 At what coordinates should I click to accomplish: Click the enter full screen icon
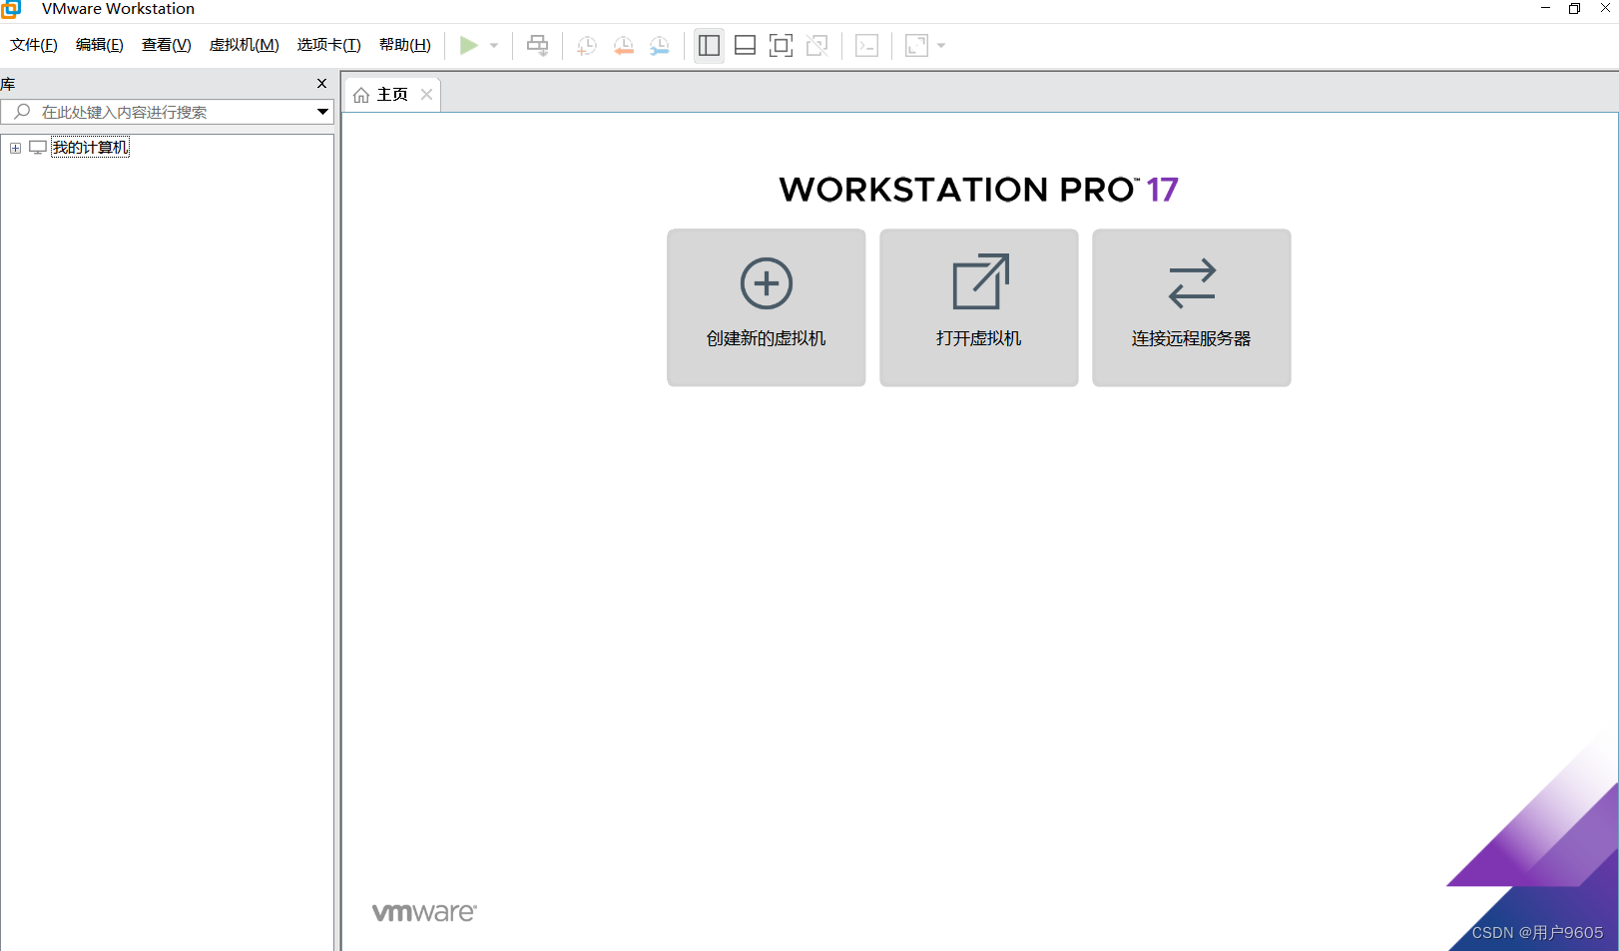(781, 45)
